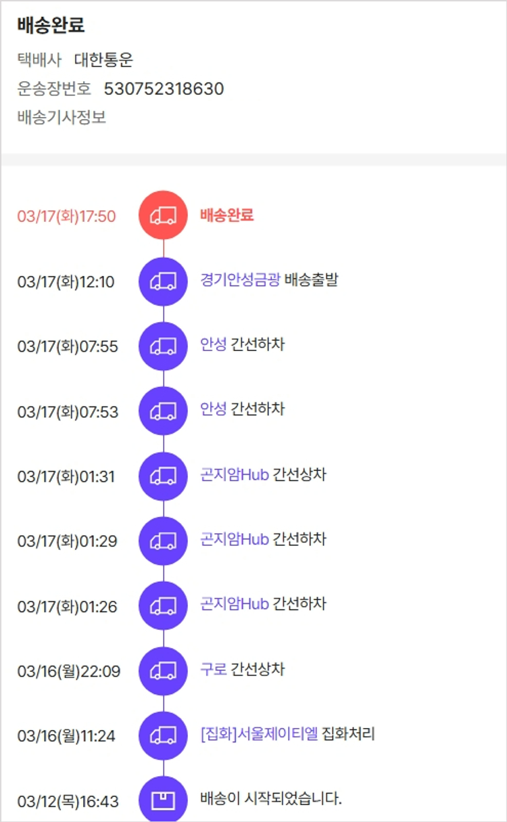Click the truck icon for the 01:29 곤지암Hub entry
This screenshot has height=822, width=507.
pos(163,541)
